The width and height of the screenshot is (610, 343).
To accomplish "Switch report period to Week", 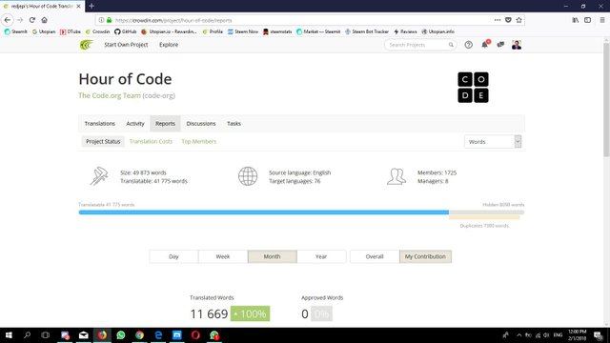I will coord(223,256).
